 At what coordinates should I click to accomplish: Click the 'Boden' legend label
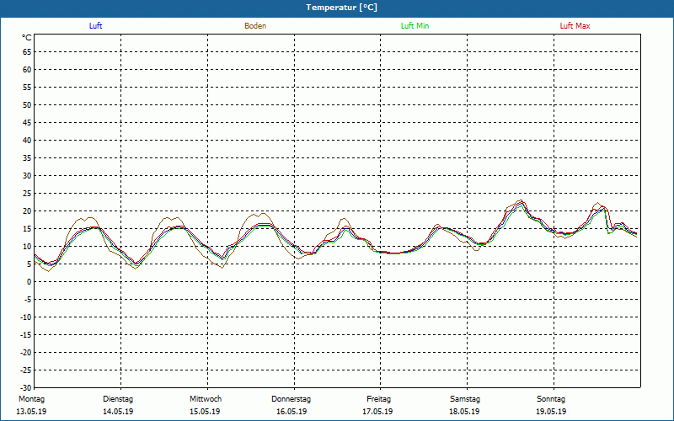pos(255,26)
